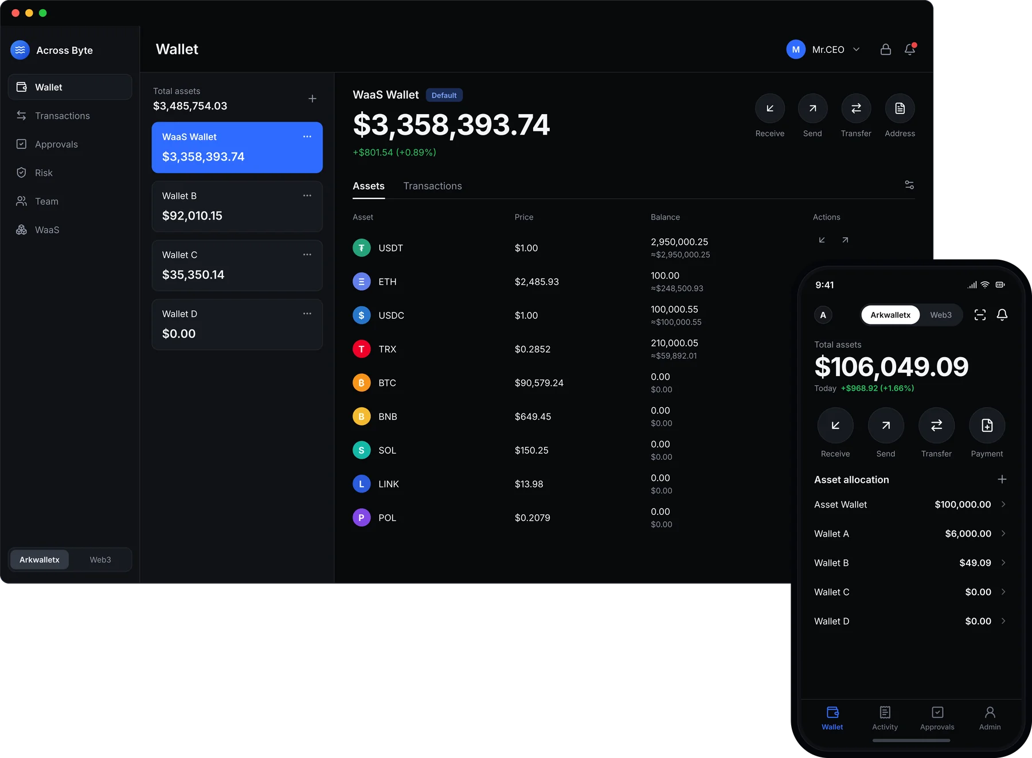Select Web3 on the mobile toggle
1032x758 pixels.
click(x=941, y=315)
